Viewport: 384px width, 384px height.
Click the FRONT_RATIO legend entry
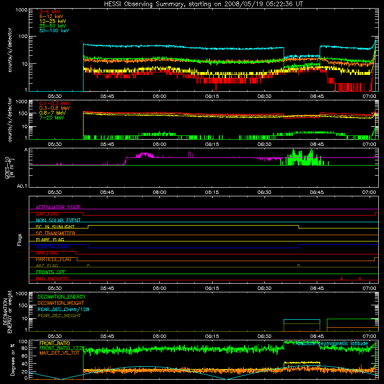point(55,343)
